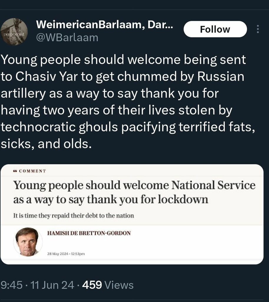This screenshot has height=302, width=269.
Task: Click the @WBarlaam handle
Action: point(67,37)
